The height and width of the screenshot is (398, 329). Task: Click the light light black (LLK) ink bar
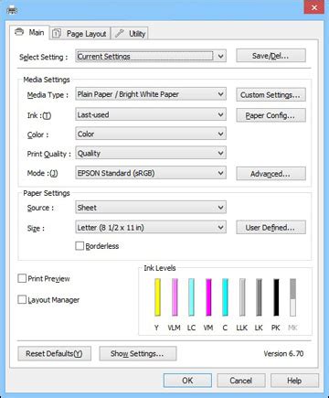242,297
